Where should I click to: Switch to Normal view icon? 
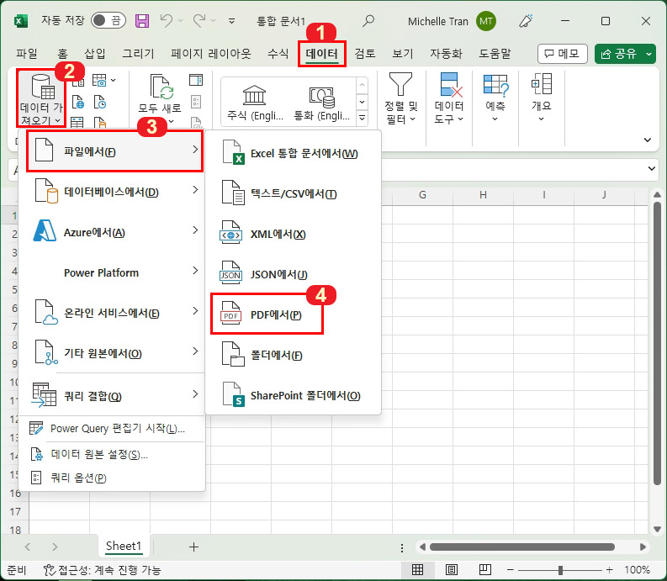point(418,569)
